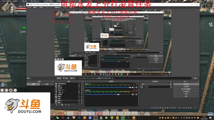The image size is (214, 120).
Task: Click the transition duration 300 ms field
Action: tap(157, 87)
